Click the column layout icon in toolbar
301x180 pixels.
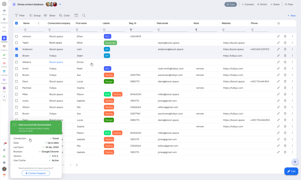tap(76, 15)
